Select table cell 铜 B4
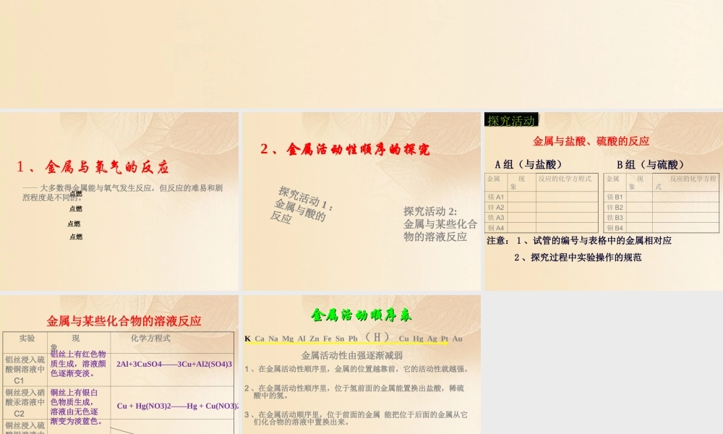 click(615, 228)
